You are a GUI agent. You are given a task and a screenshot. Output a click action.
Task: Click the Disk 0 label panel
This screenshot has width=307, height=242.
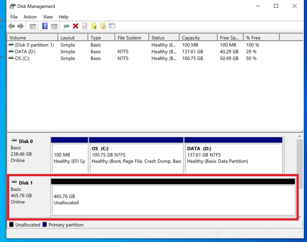tap(29, 151)
